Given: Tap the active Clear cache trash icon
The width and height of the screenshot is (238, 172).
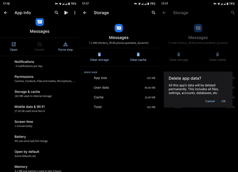Looking at the screenshot, I should pos(138,54).
